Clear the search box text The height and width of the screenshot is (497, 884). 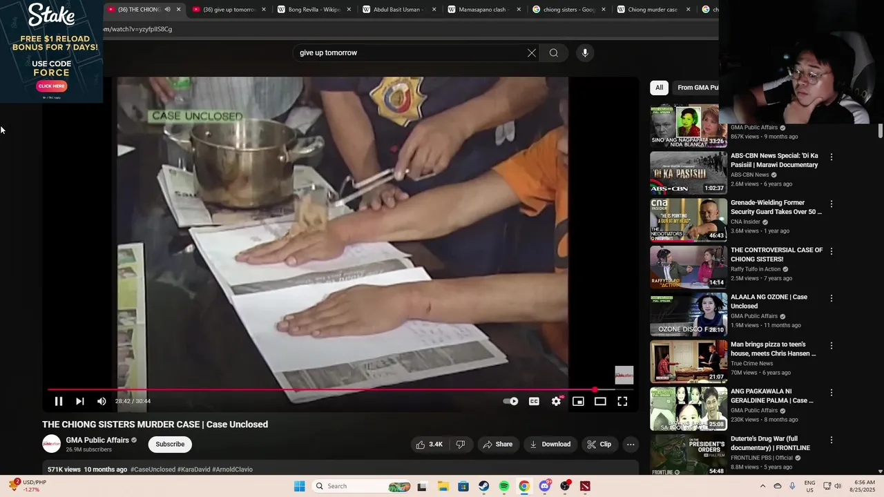tap(532, 52)
